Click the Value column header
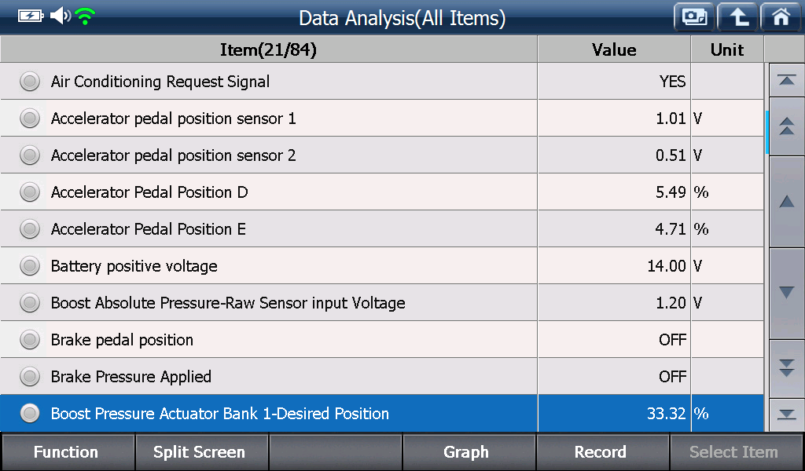Viewport: 805px width, 471px height. point(614,49)
